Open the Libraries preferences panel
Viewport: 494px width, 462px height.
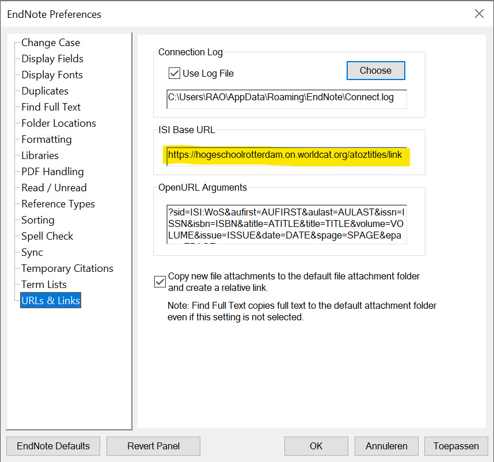40,156
